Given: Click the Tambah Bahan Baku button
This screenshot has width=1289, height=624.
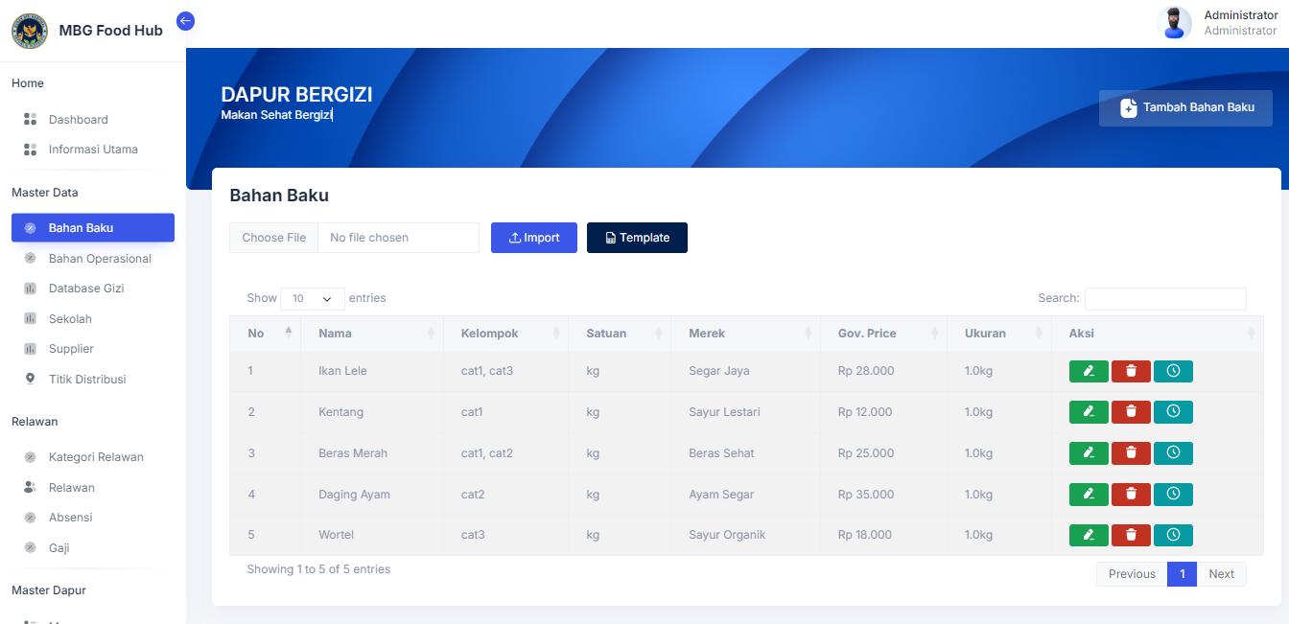Looking at the screenshot, I should pos(1185,108).
